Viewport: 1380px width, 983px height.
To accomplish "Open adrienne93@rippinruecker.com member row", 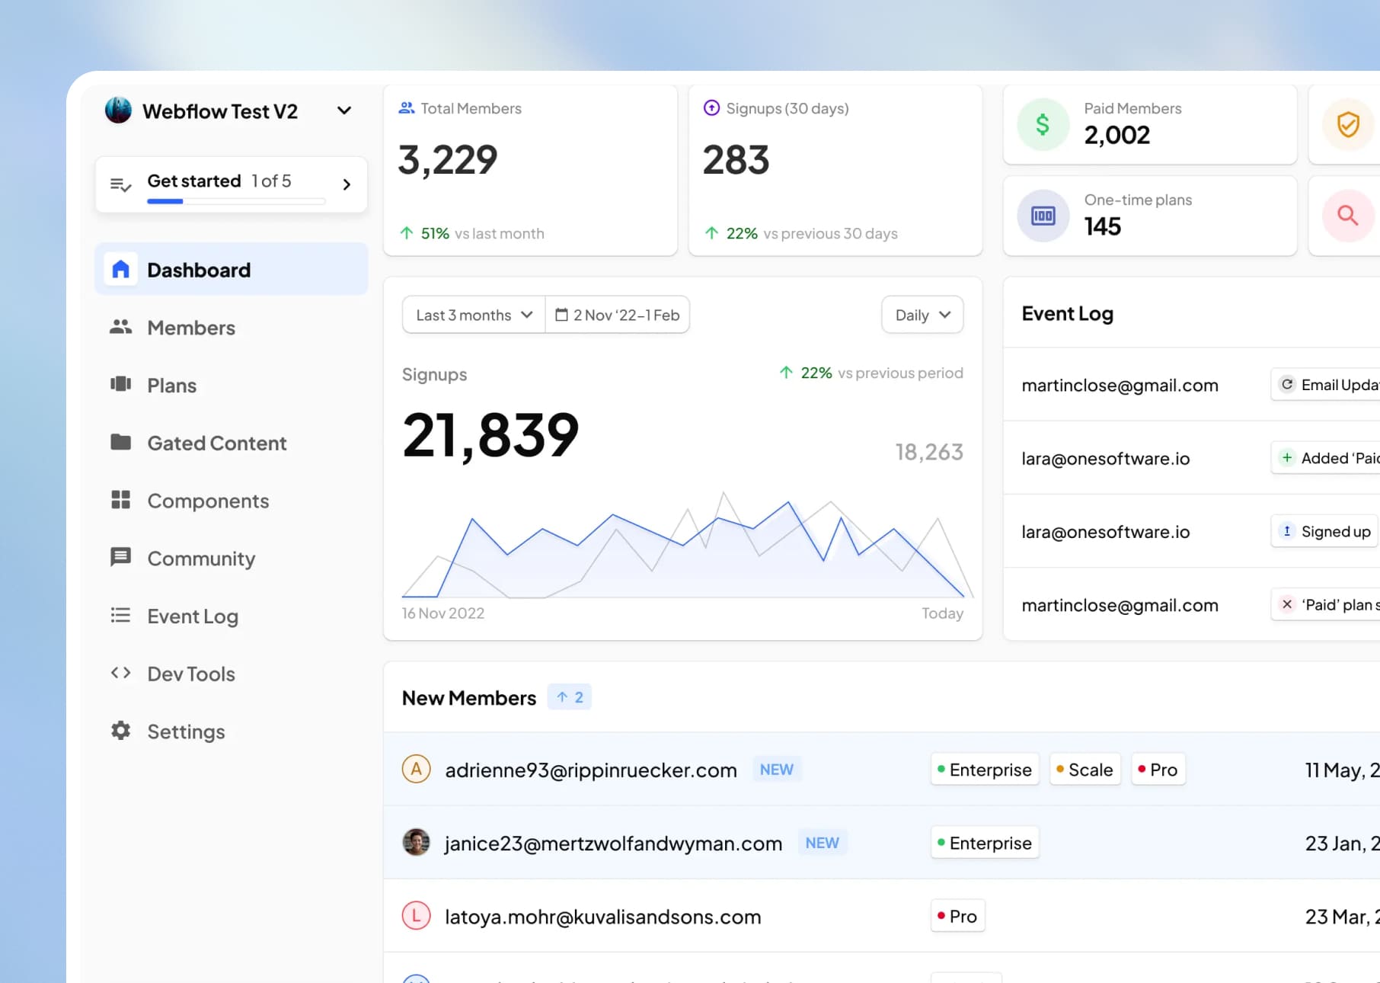I will [882, 770].
